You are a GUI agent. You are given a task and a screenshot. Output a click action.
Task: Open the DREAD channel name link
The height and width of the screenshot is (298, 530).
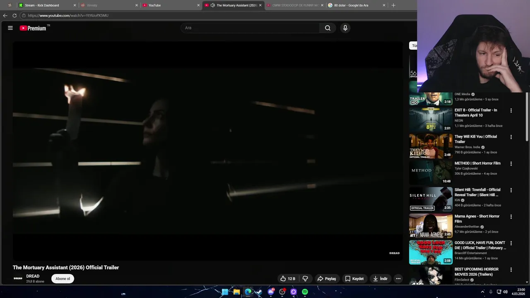(33, 276)
